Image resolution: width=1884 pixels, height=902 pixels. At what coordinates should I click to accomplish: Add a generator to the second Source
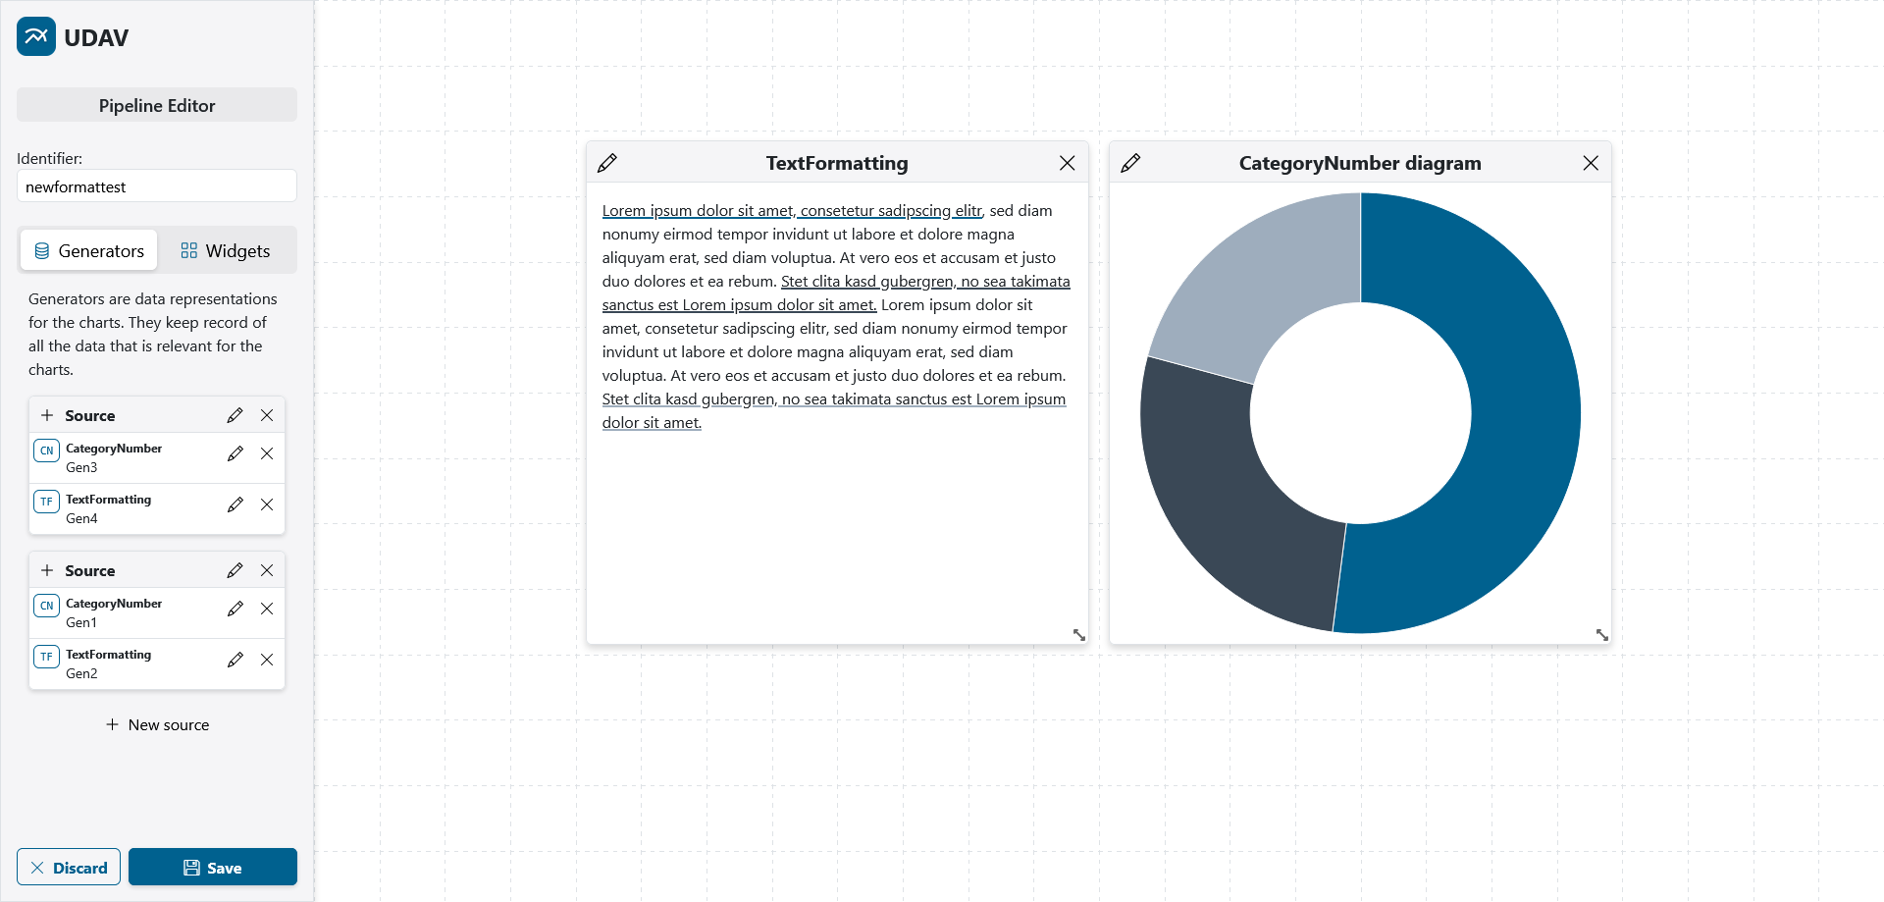click(x=47, y=570)
